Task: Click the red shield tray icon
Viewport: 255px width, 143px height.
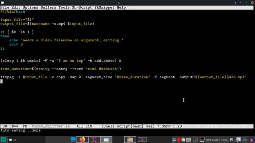Action: 178,139
